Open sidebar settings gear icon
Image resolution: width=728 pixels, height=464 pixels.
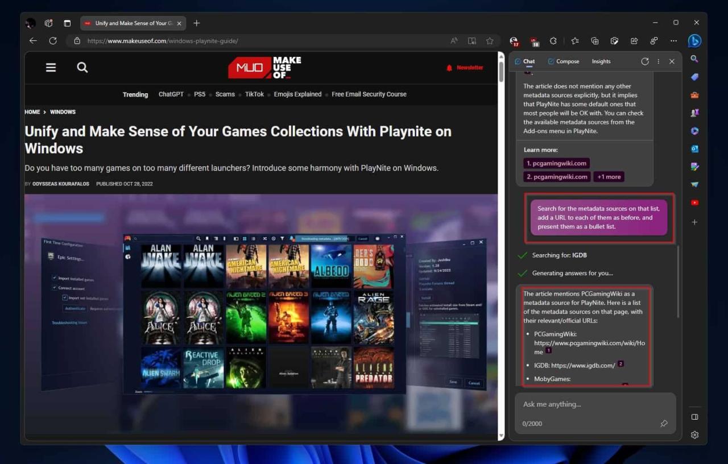(694, 435)
